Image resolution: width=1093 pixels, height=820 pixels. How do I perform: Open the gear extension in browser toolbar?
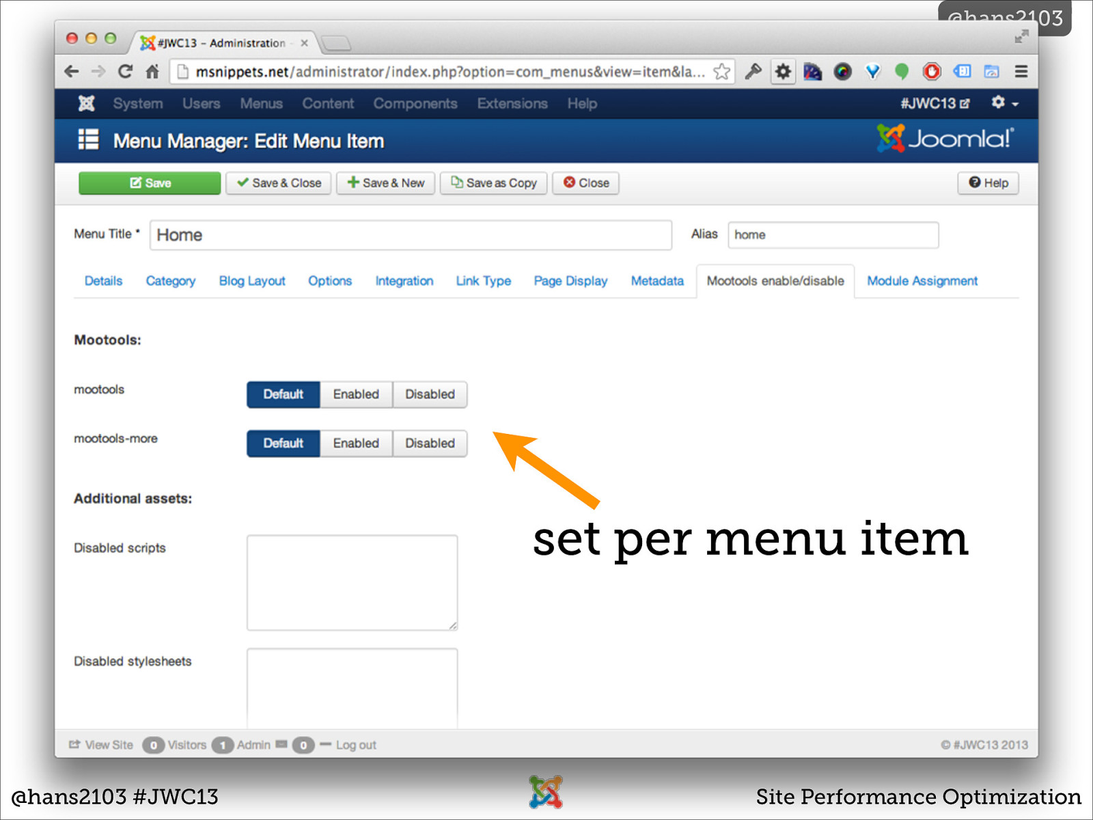(x=783, y=72)
